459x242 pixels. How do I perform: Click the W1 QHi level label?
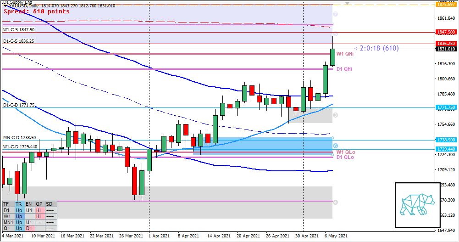[x=345, y=54]
